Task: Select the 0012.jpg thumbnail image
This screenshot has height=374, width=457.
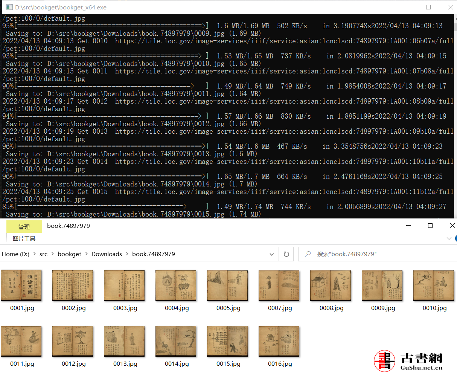Action: point(73,341)
